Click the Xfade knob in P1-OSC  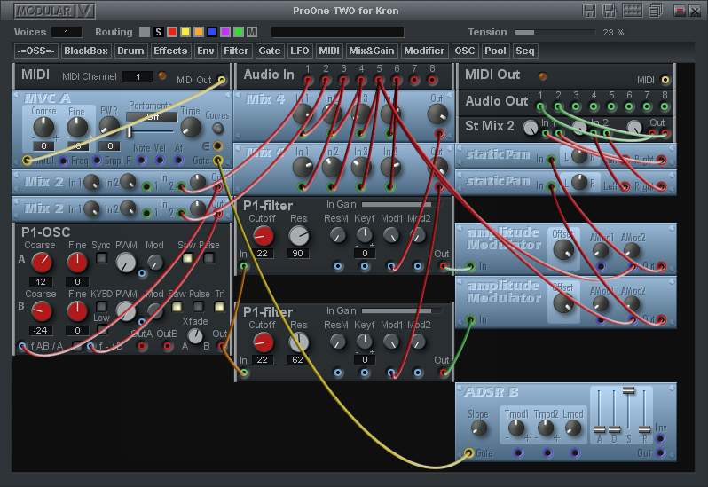click(x=195, y=336)
